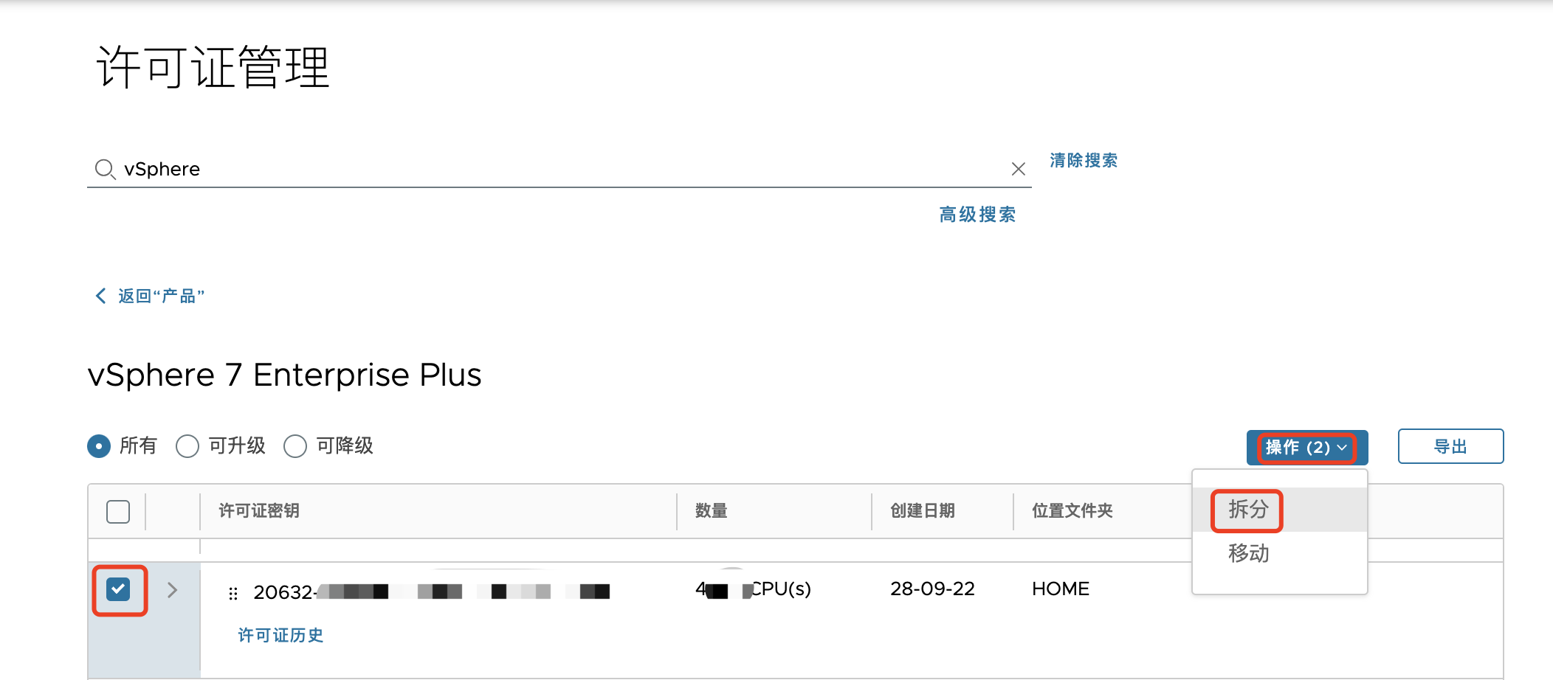Expand the 20632 license row details
This screenshot has height=680, width=1553.
172,590
